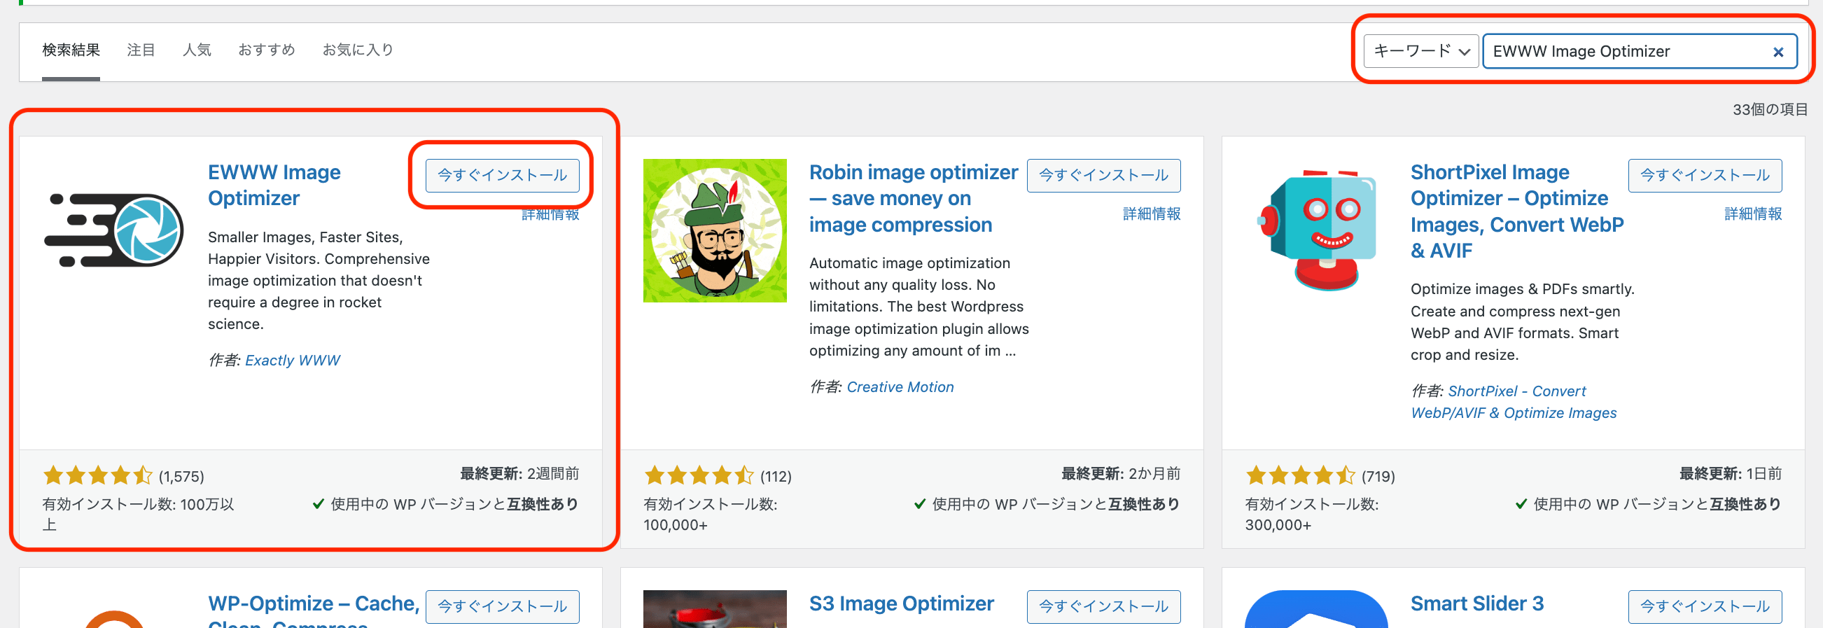Viewport: 1823px width, 628px height.
Task: Install Robin image optimizer now
Action: 1103,175
